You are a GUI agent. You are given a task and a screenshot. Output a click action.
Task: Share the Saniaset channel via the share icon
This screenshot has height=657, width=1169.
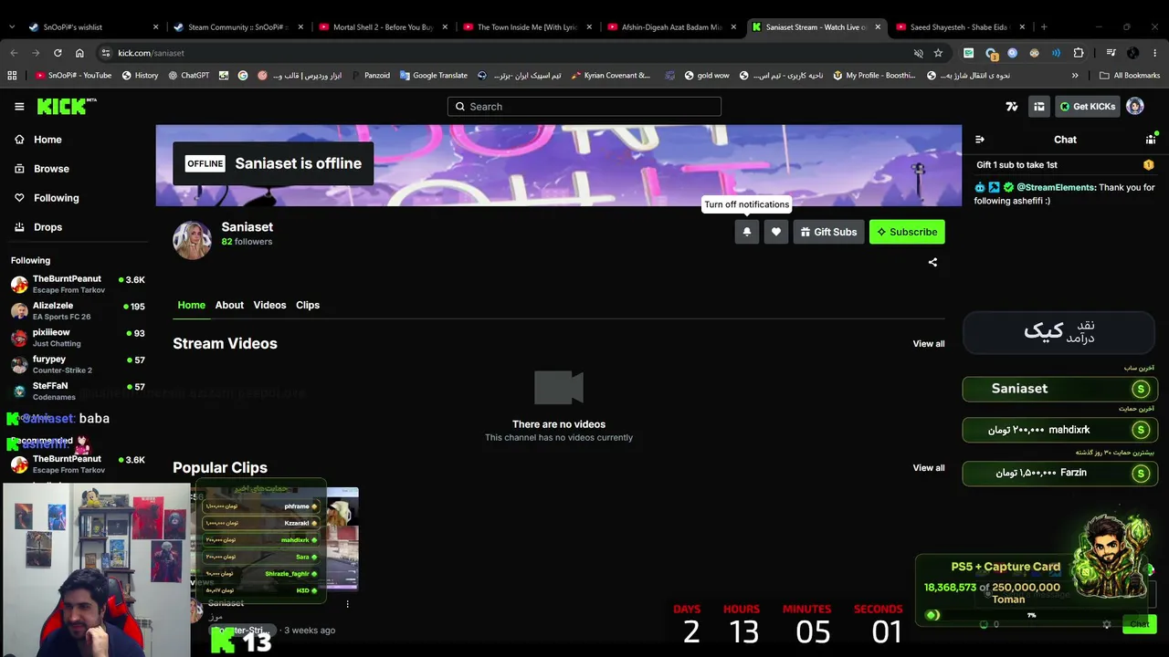(x=932, y=262)
